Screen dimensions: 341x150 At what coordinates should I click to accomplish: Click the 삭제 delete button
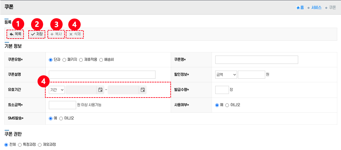point(75,34)
